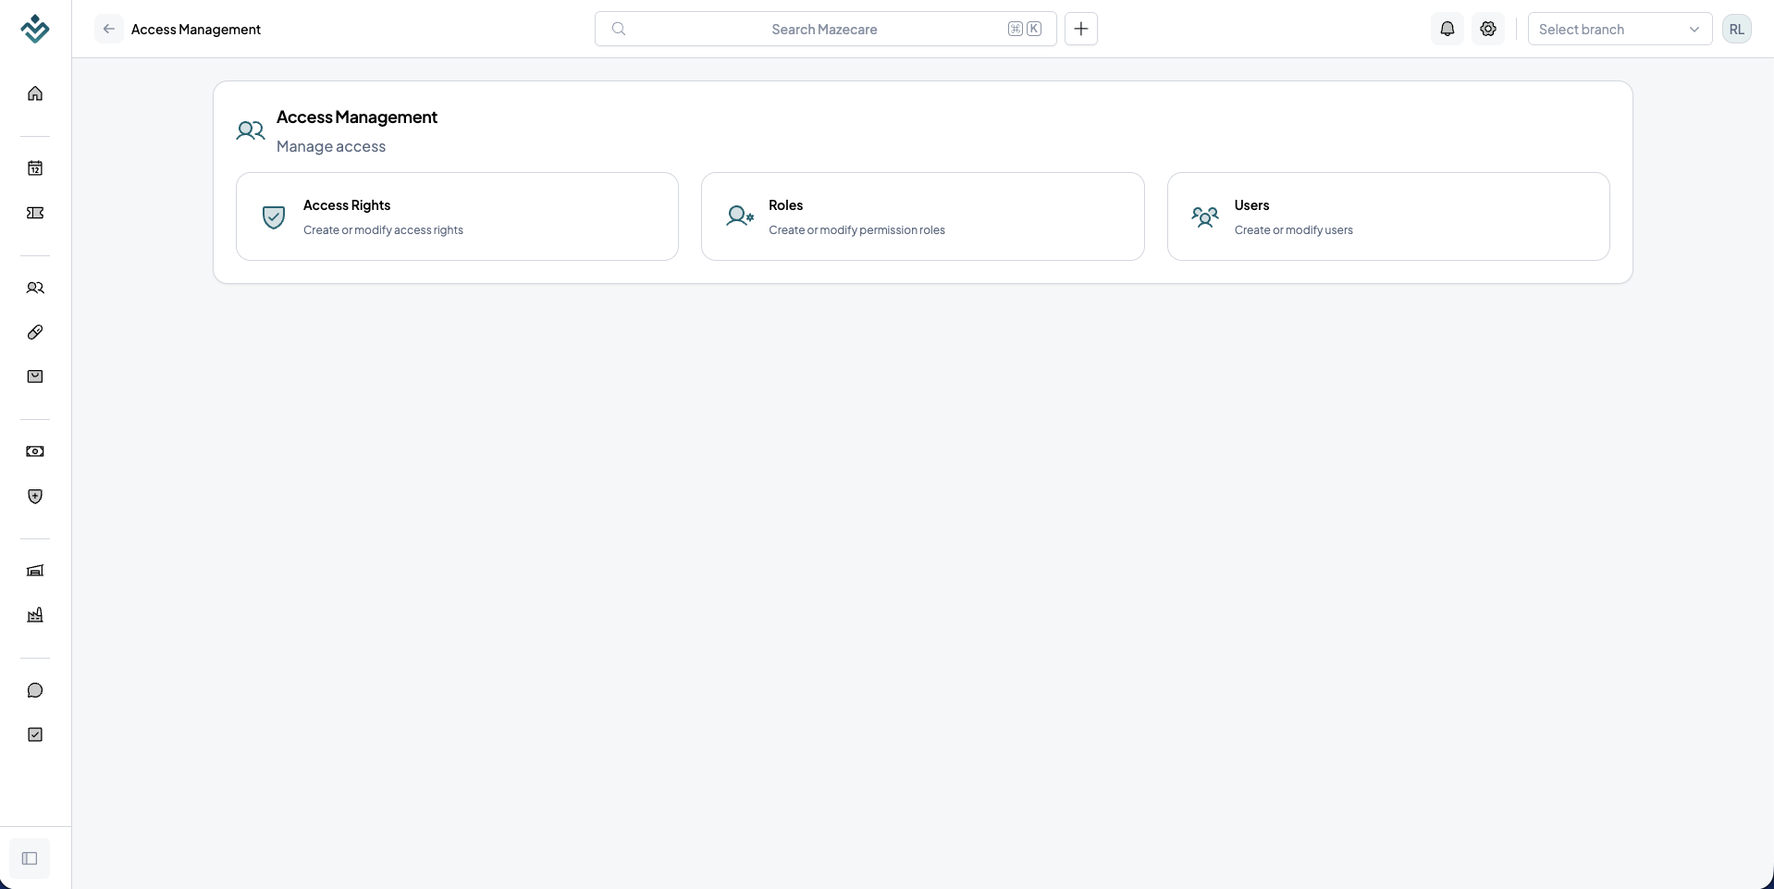Click the K shortcut key badge

tap(1034, 29)
